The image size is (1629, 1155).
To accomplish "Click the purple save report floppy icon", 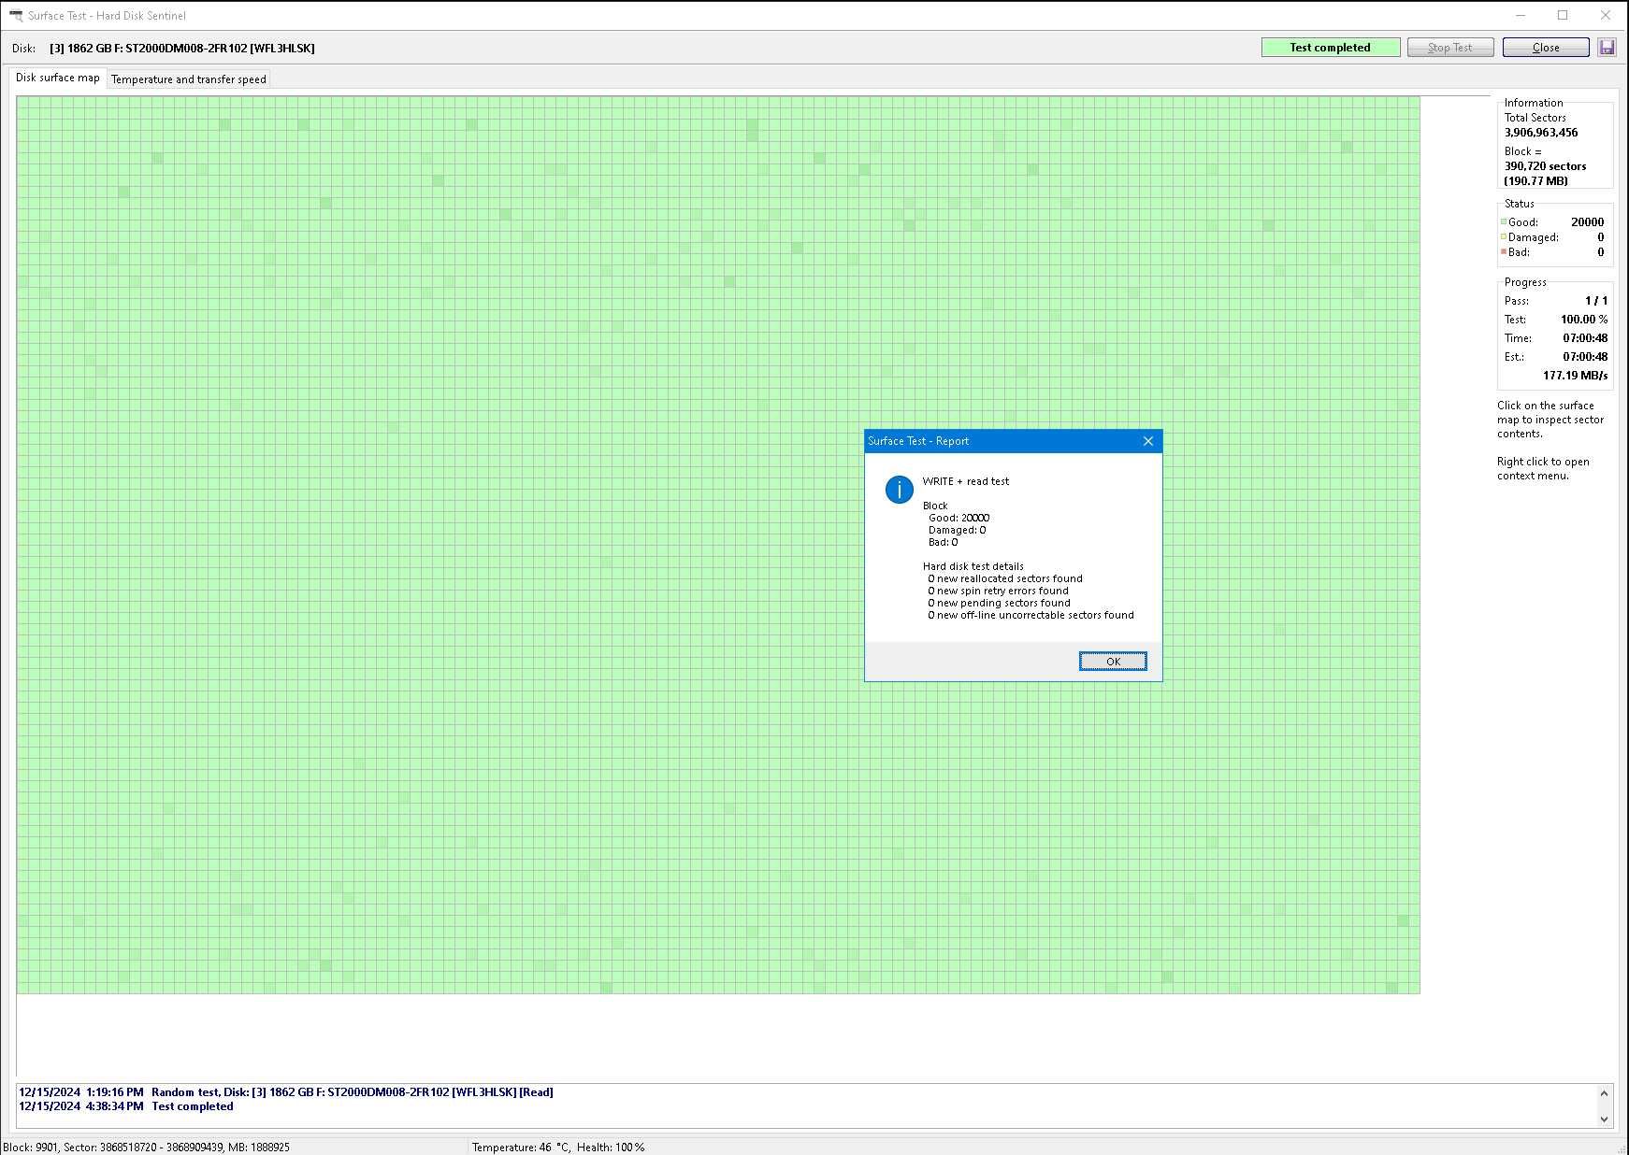I will (x=1607, y=48).
